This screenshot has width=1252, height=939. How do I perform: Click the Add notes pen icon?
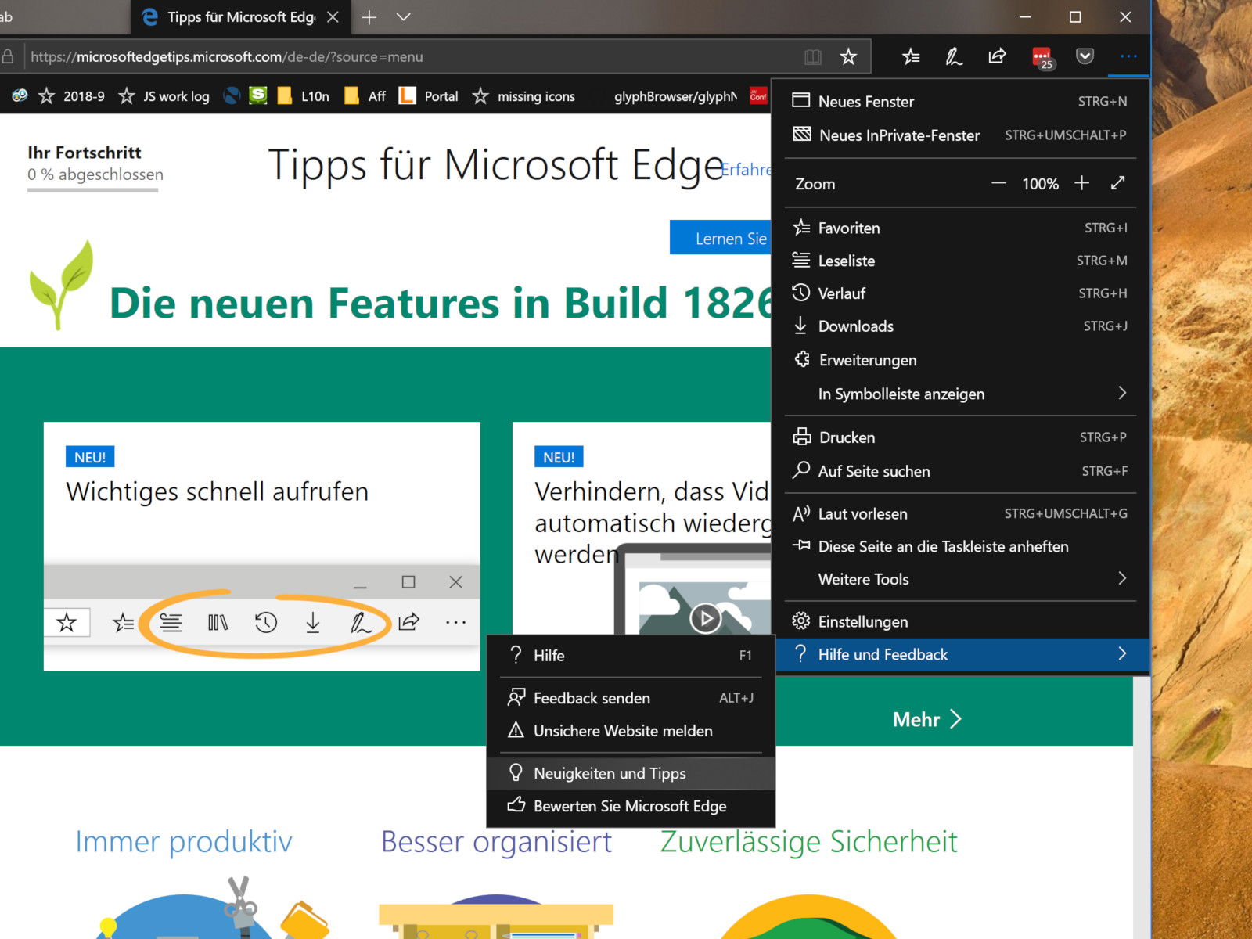954,56
